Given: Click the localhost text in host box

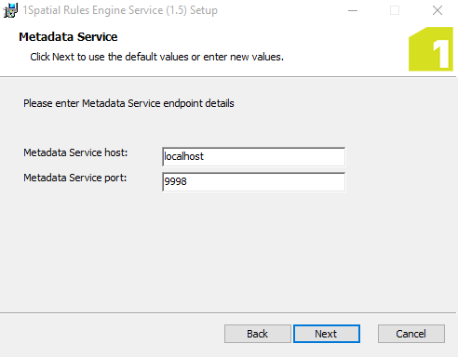Looking at the screenshot, I should tap(183, 156).
